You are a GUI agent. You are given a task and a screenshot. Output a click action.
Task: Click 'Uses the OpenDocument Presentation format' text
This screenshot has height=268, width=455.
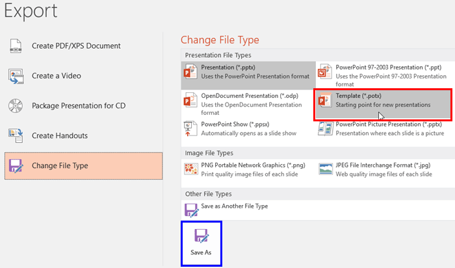click(252, 108)
